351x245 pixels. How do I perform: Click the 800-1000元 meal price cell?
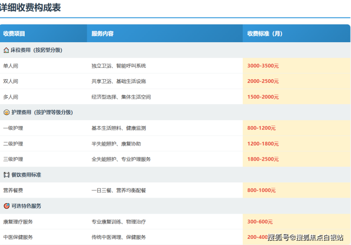[261, 191]
